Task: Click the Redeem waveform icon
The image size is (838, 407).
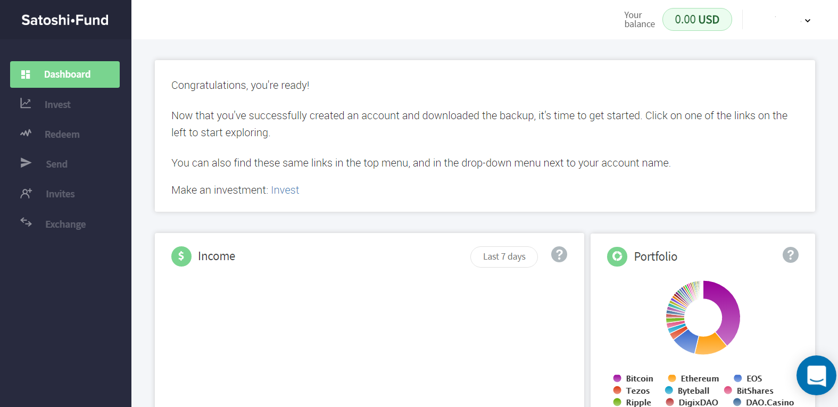Action: pos(26,133)
